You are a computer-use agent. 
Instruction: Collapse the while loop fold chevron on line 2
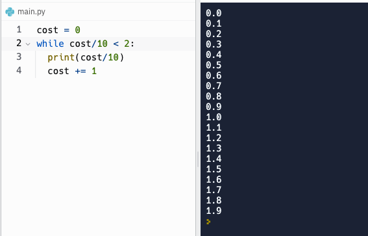coord(28,44)
